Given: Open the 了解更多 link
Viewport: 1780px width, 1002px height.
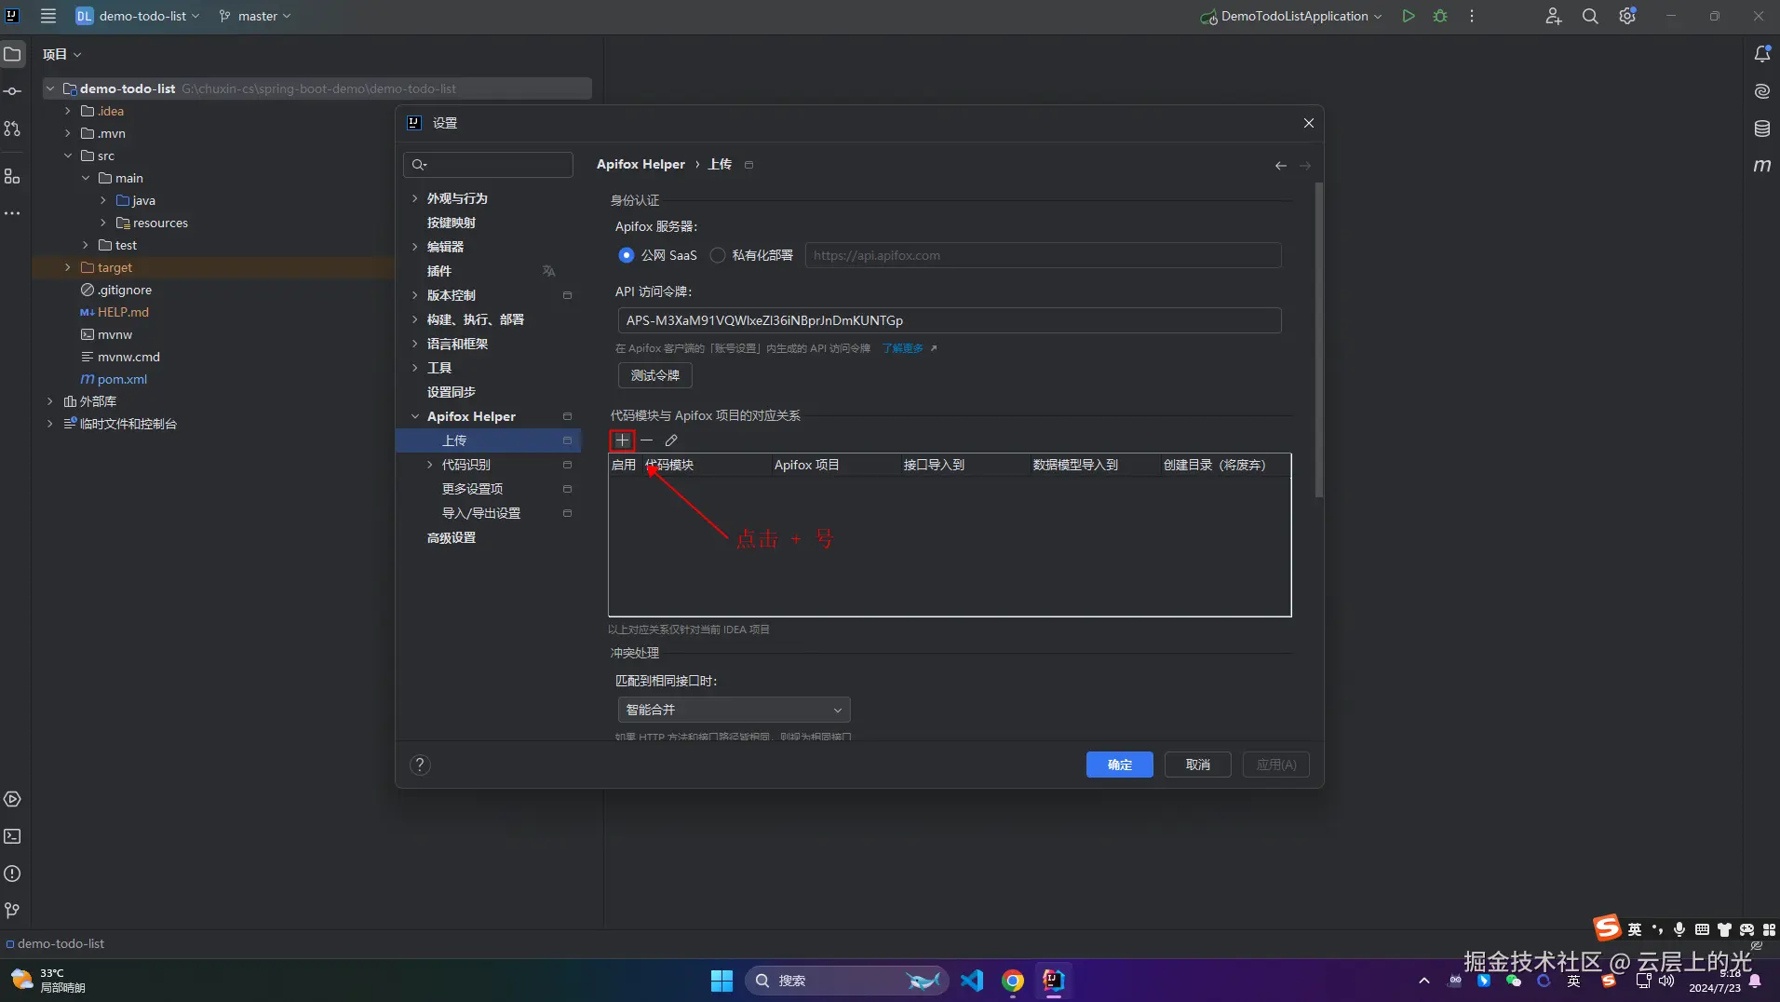Looking at the screenshot, I should 903,348.
